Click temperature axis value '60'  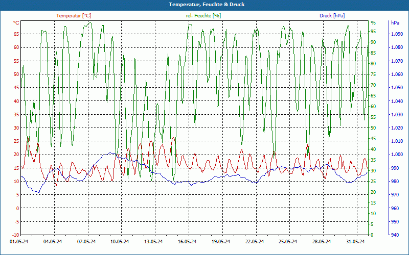[16, 47]
